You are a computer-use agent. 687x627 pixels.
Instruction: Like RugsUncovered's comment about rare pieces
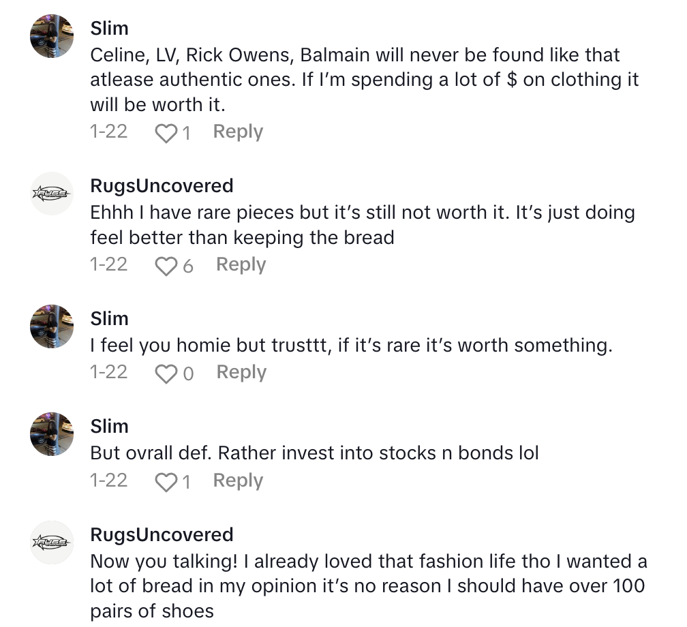[x=166, y=266]
